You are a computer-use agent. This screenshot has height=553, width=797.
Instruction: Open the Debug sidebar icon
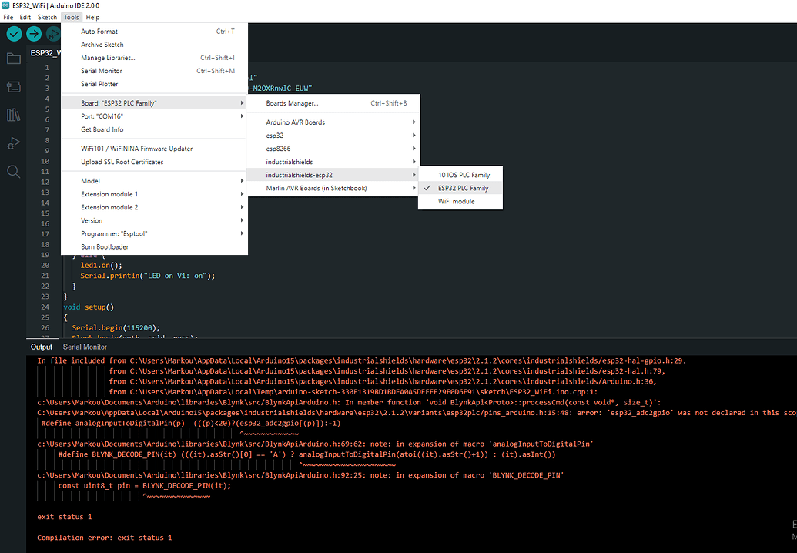point(13,142)
